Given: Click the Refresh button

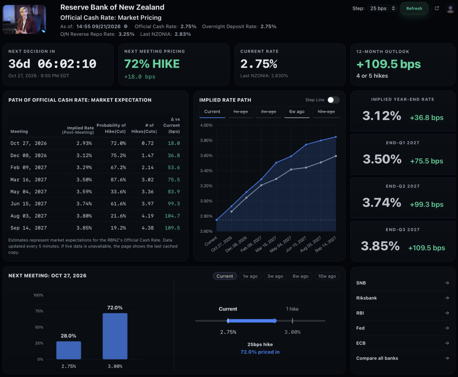Looking at the screenshot, I should click(x=414, y=8).
